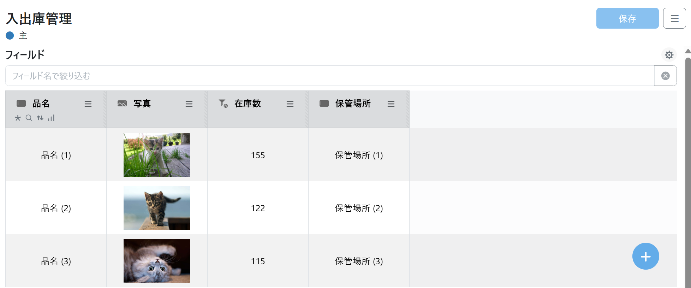Open the 保管場所 column menu

point(391,104)
